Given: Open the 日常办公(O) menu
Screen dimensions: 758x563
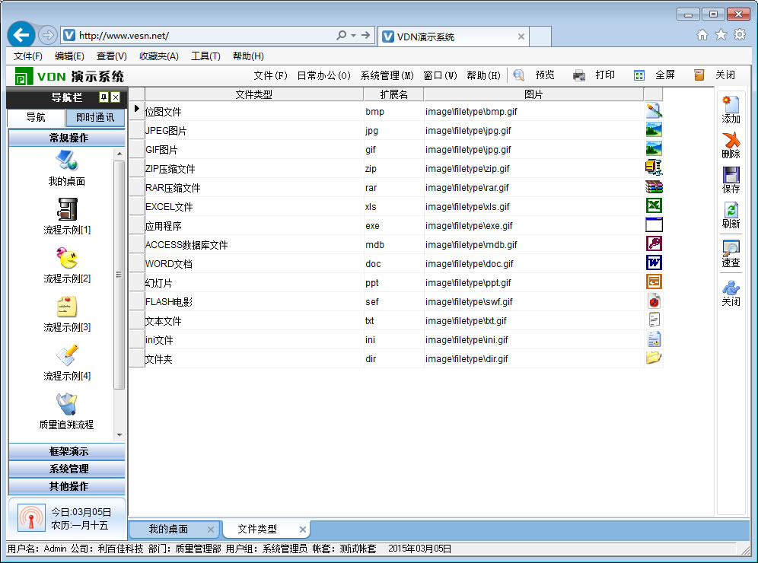Looking at the screenshot, I should pos(323,75).
